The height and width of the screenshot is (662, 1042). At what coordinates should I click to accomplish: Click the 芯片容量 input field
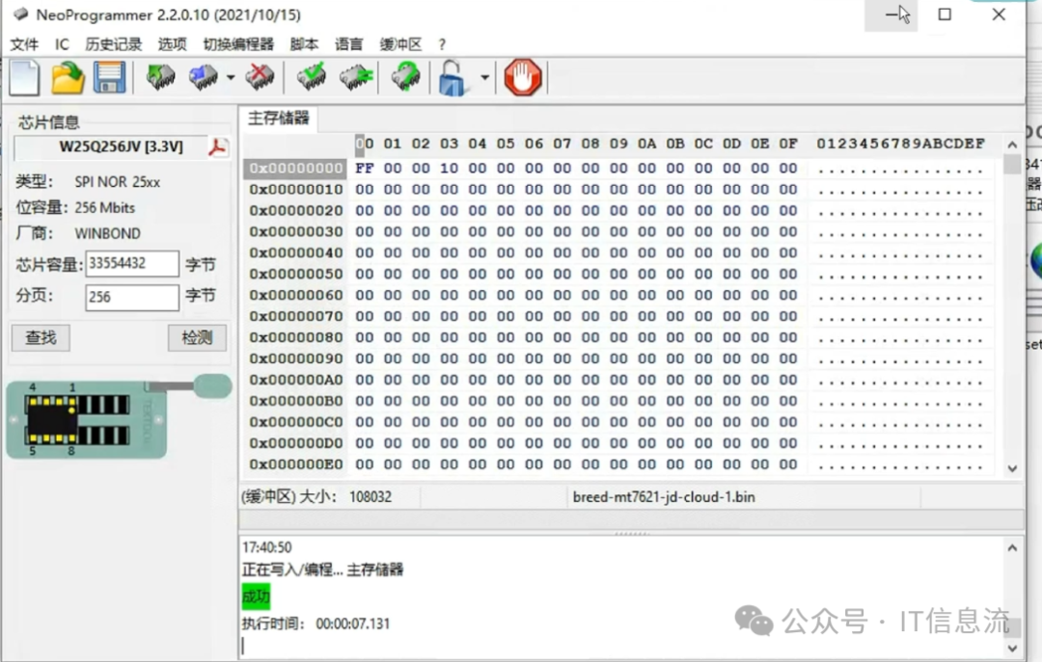tap(132, 264)
